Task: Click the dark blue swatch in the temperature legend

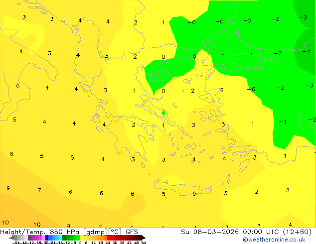Action: pos(47,238)
